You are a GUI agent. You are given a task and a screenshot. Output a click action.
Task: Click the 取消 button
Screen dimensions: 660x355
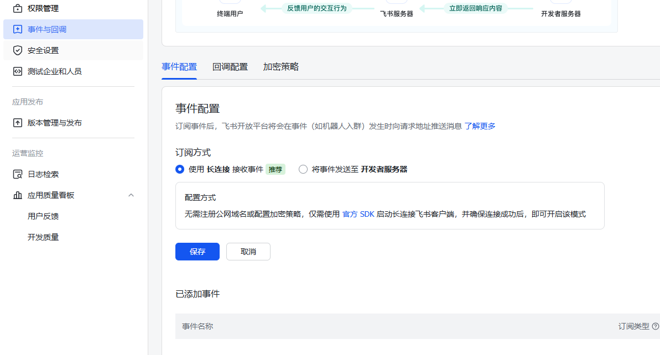pos(248,252)
